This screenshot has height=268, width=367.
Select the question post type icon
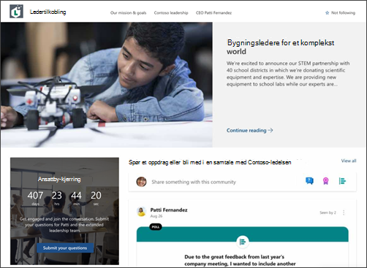(309, 181)
